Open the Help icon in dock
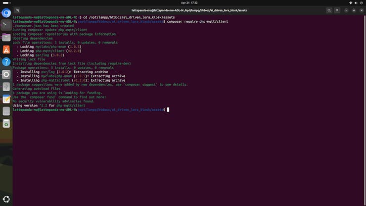This screenshot has height=206, width=366. click(6, 62)
